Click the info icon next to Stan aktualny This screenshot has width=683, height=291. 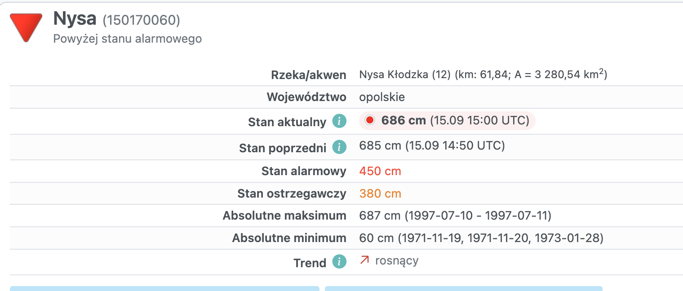click(x=339, y=121)
